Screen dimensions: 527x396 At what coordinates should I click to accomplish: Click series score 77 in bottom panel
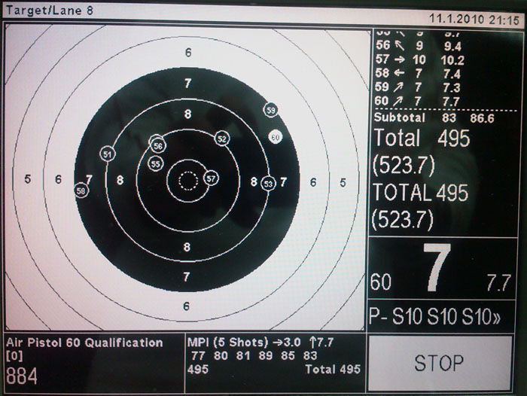198,355
